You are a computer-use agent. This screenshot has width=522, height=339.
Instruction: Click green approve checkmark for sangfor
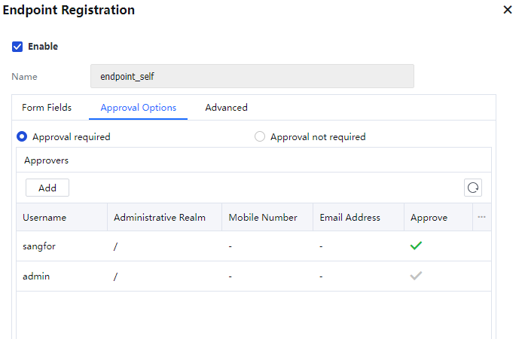point(416,246)
